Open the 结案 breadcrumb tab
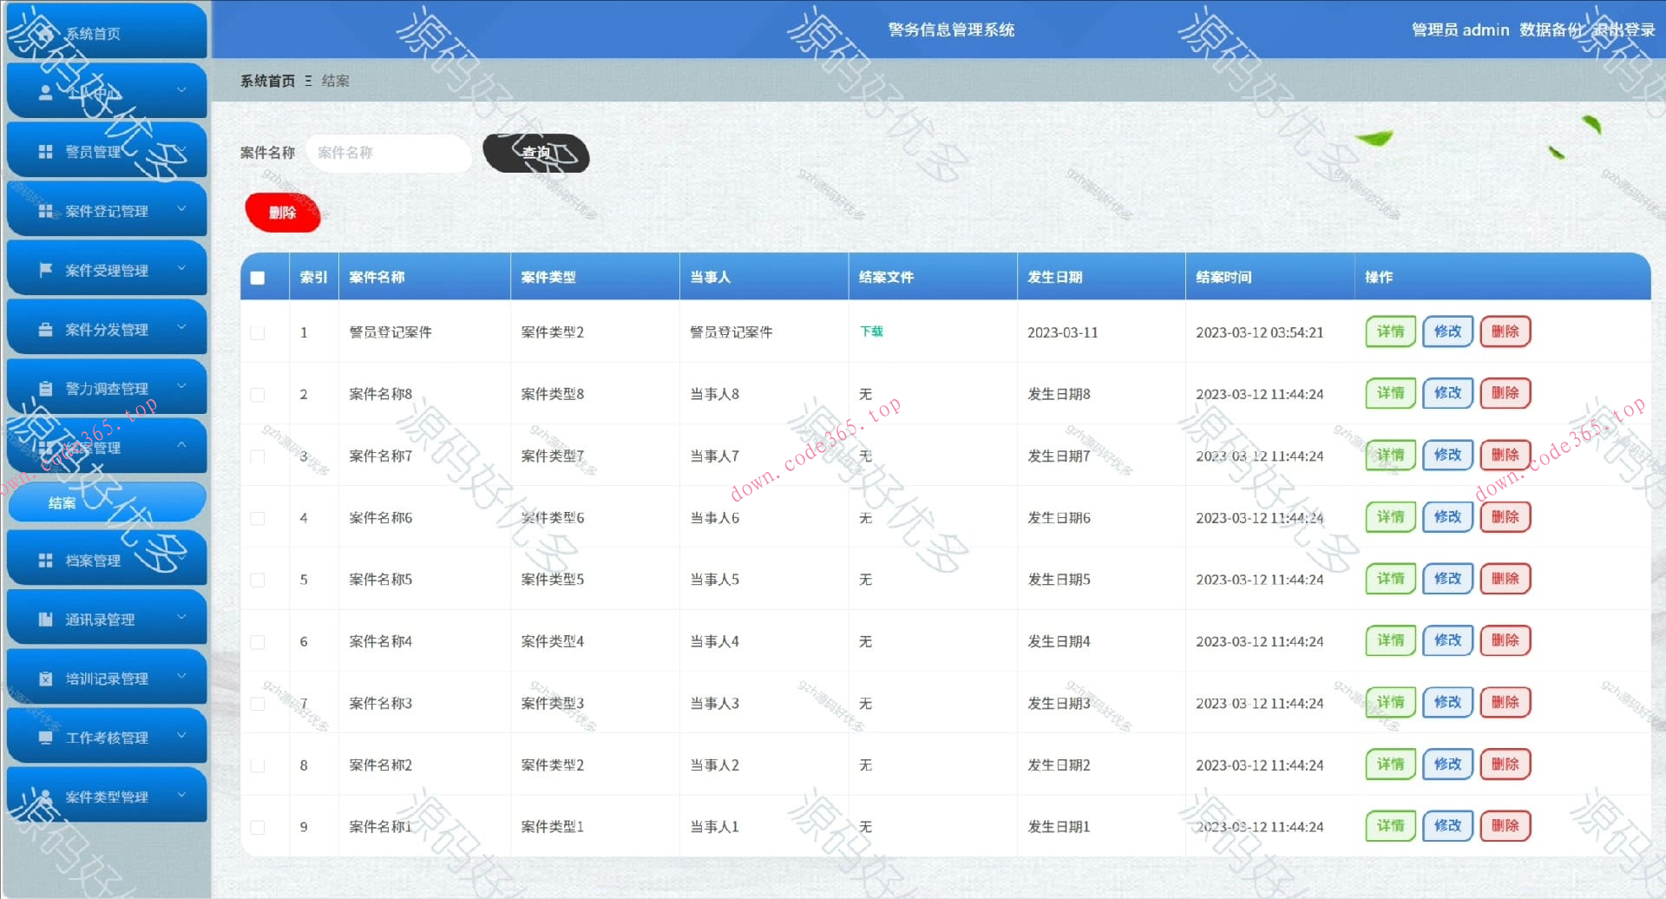This screenshot has width=1666, height=899. point(334,80)
